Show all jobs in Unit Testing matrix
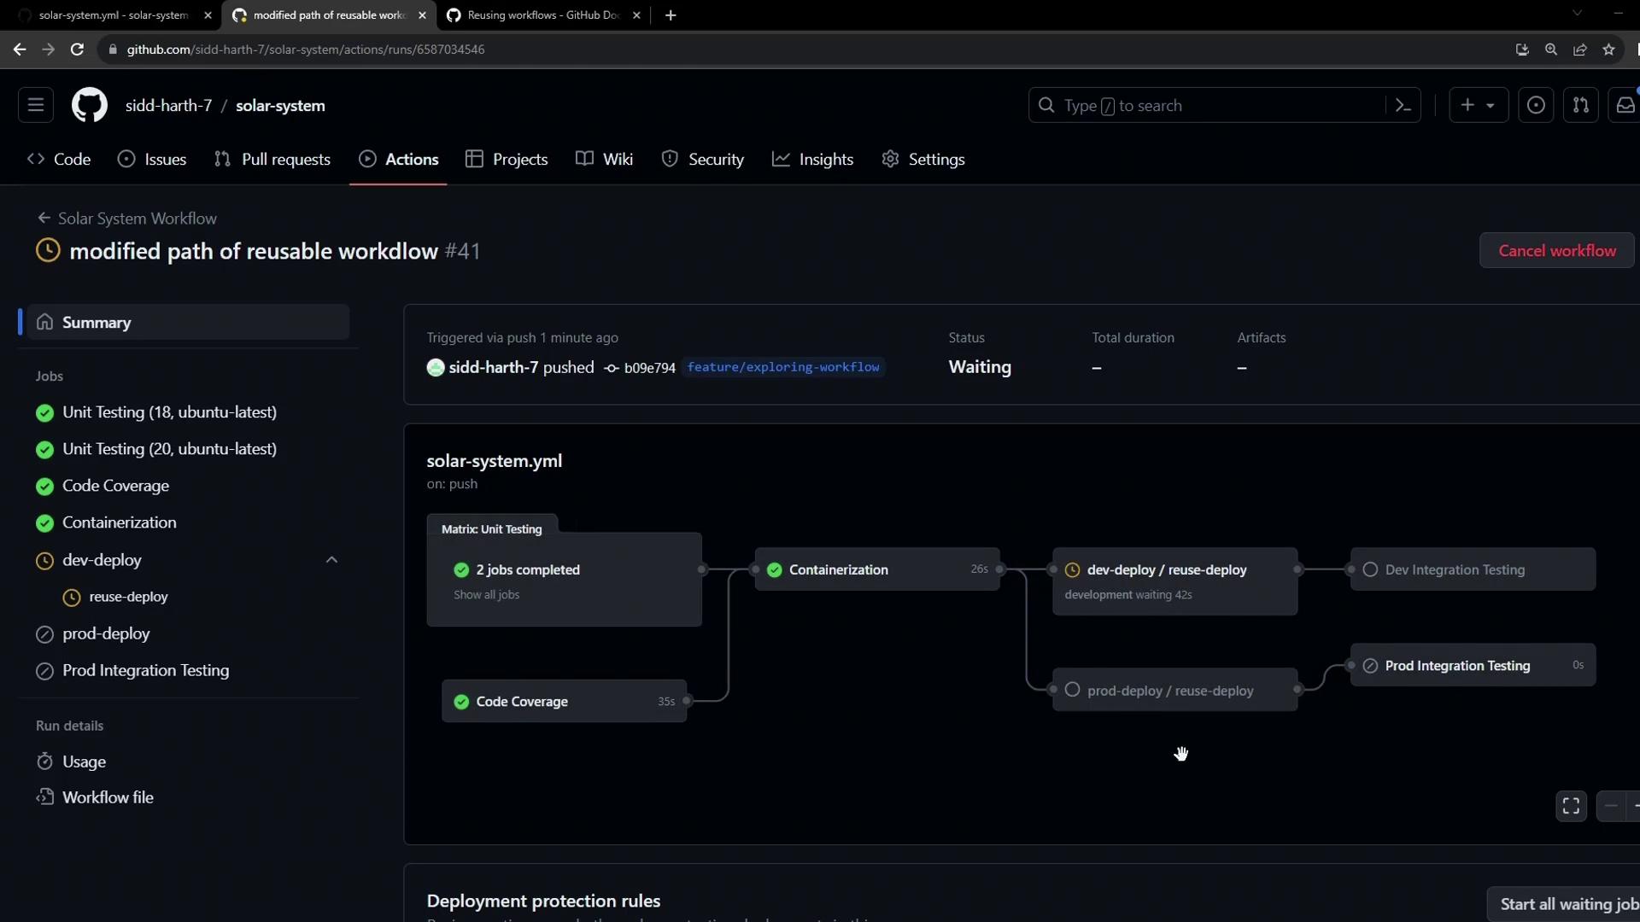The image size is (1640, 922). [x=486, y=595]
